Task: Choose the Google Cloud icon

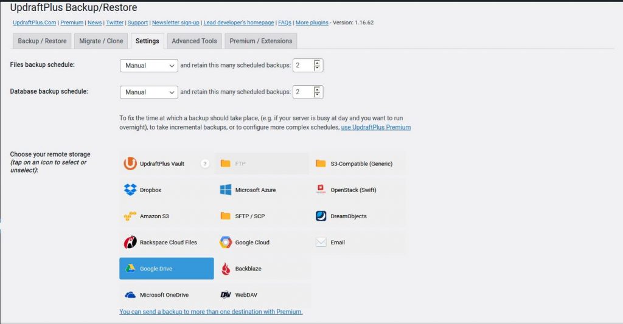Action: pyautogui.click(x=225, y=242)
